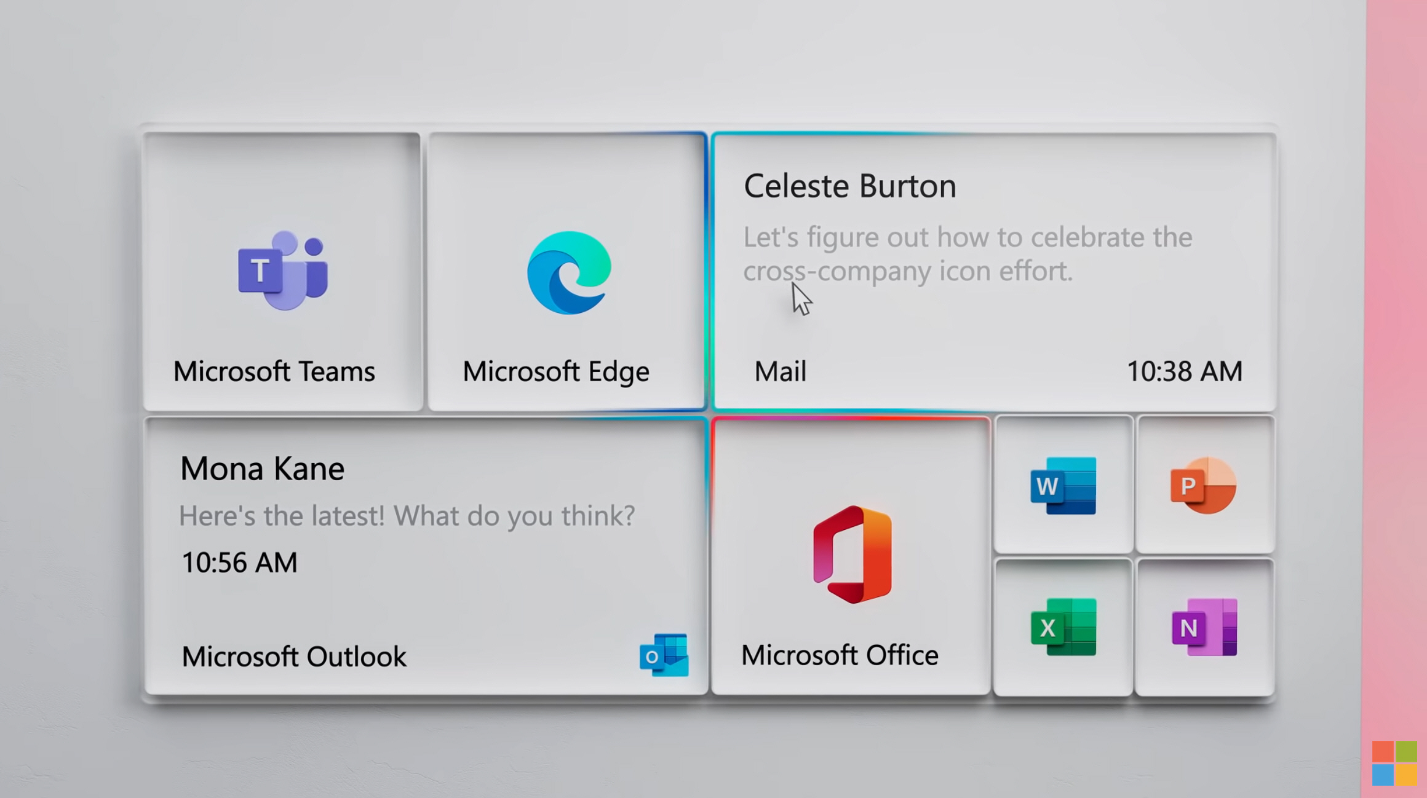This screenshot has height=798, width=1427.
Task: Click the Outlook icon in Mona Kane tile
Action: tap(664, 655)
